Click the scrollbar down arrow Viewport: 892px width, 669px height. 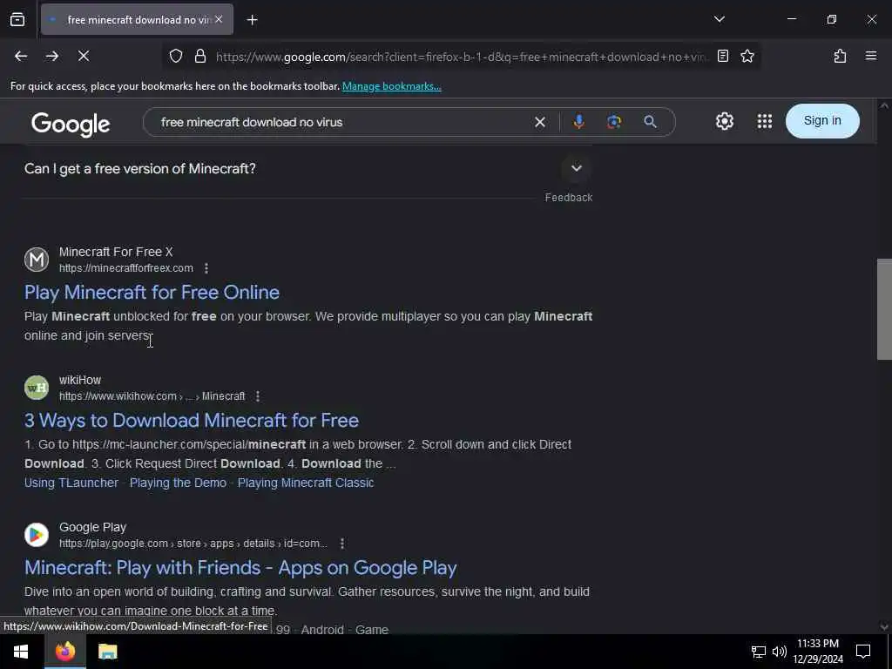pos(884,626)
